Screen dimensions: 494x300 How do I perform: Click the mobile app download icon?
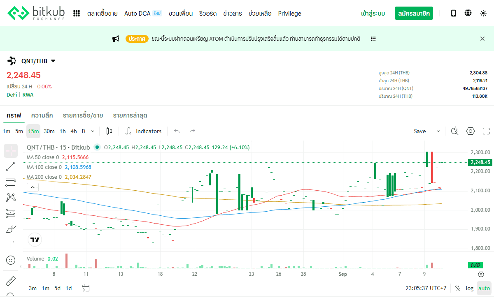tap(454, 13)
